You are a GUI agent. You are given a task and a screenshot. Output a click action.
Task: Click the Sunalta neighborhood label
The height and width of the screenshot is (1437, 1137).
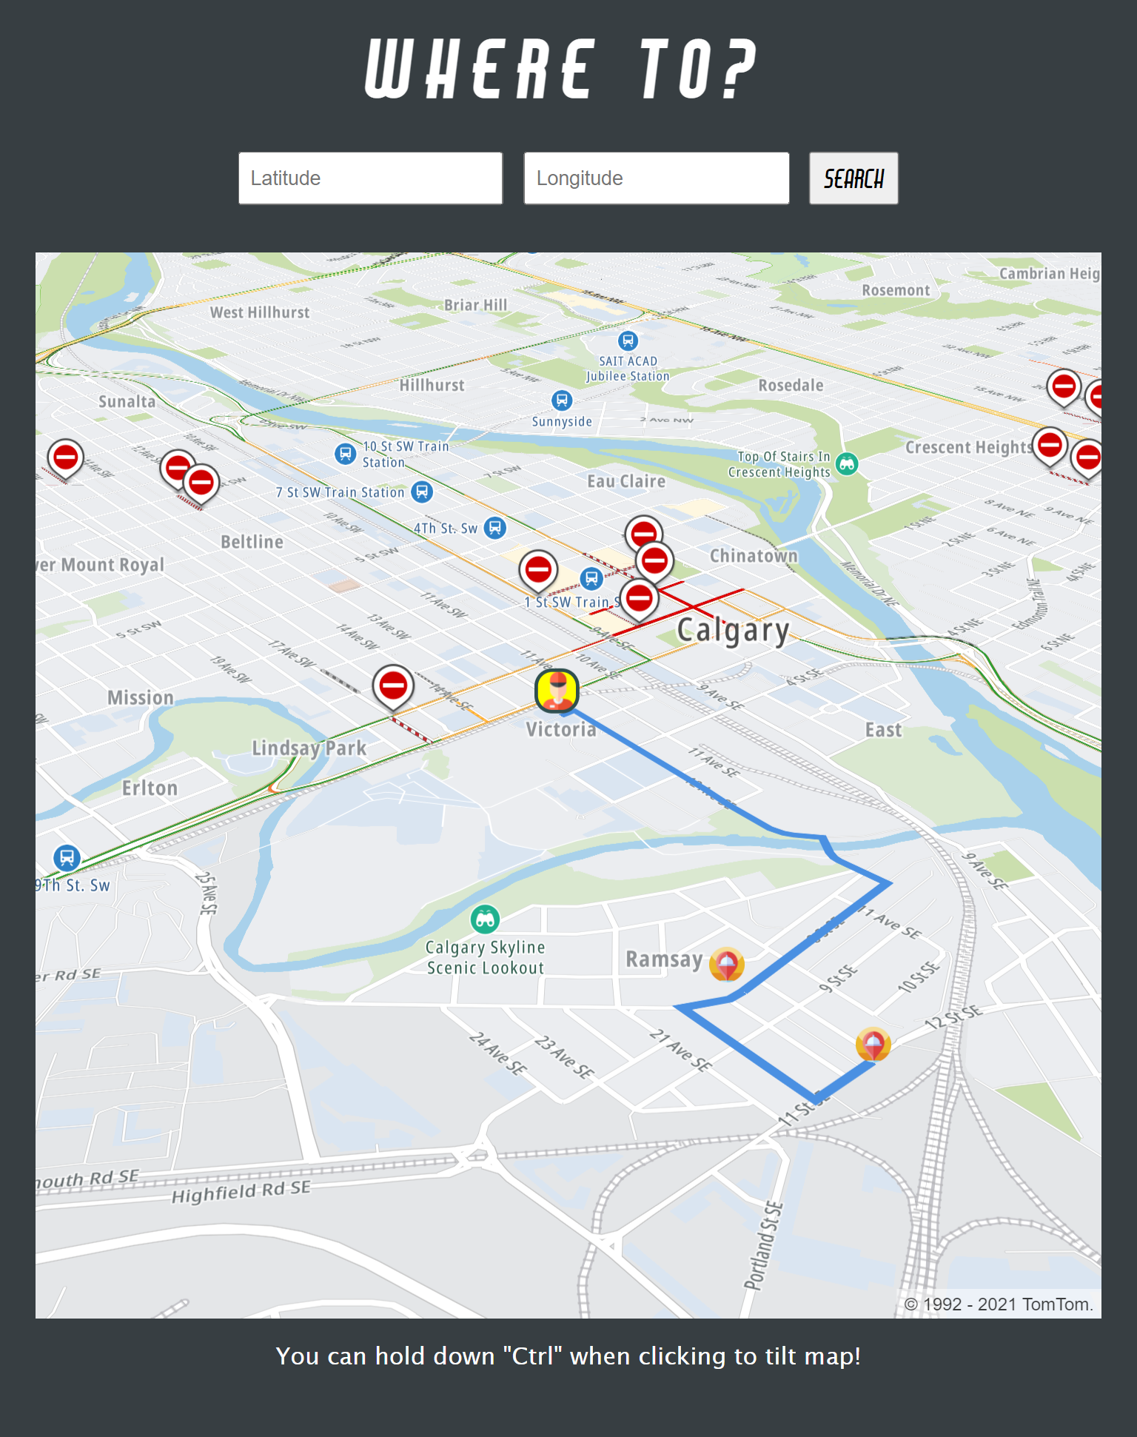127,401
